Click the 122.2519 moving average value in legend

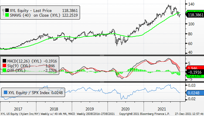(70, 15)
